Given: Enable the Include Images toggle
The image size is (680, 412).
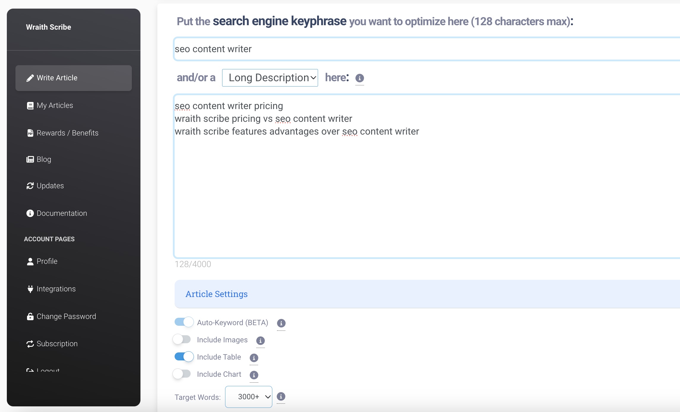Looking at the screenshot, I should click(x=182, y=339).
